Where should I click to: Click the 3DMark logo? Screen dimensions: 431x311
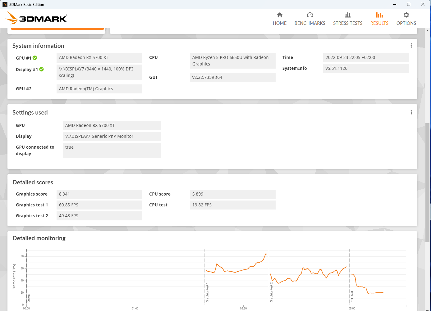[x=36, y=18]
